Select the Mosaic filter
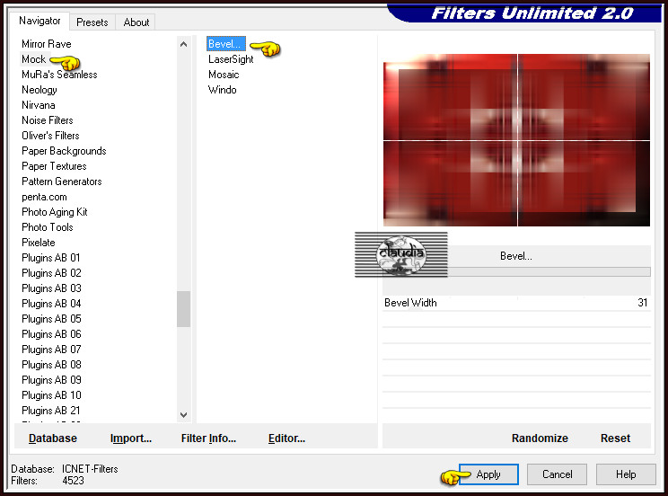Viewport: 668px width, 496px height. pos(224,75)
